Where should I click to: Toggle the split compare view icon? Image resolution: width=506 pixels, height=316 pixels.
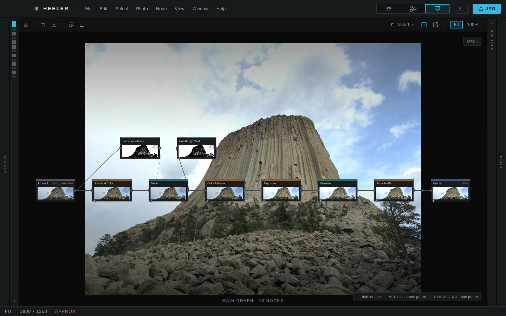point(82,25)
